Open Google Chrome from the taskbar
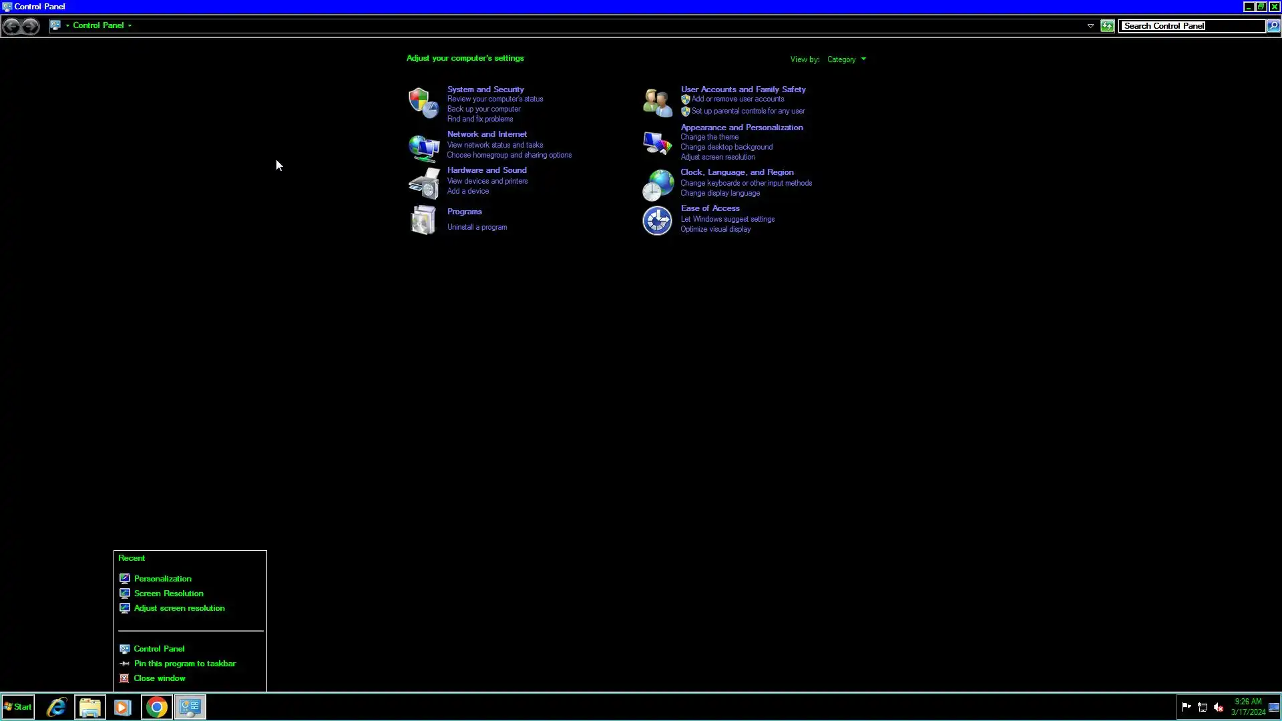 pos(156,707)
